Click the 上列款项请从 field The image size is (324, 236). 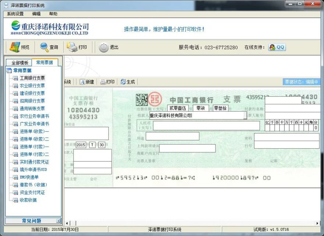point(187,148)
